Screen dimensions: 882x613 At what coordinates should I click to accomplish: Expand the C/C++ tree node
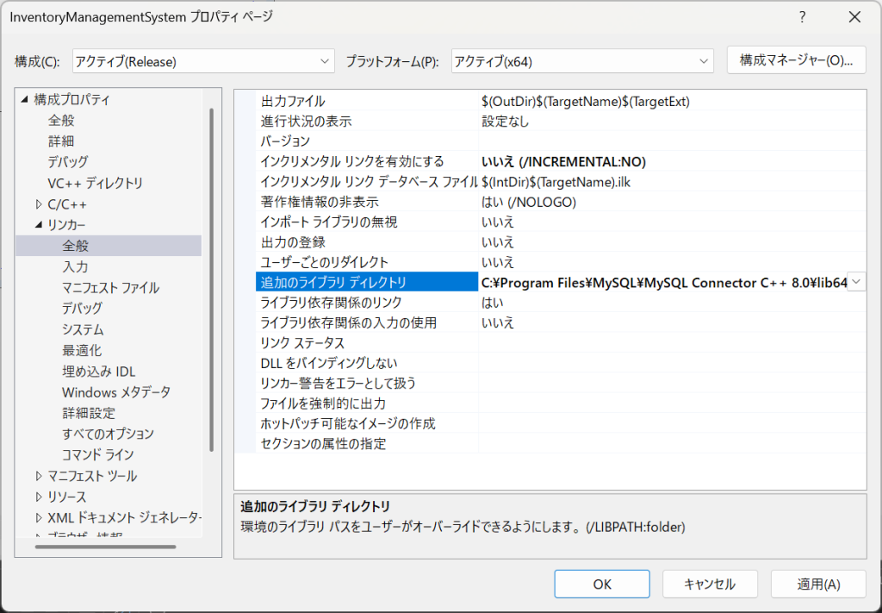[x=39, y=204]
